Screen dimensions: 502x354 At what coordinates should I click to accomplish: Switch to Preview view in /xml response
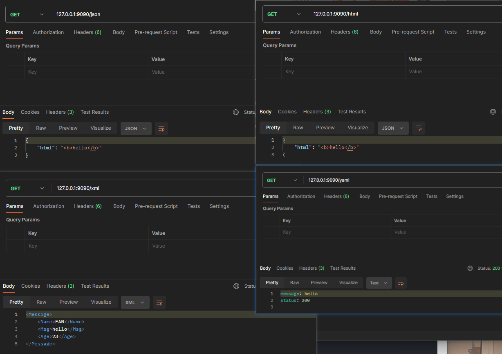[69, 302]
